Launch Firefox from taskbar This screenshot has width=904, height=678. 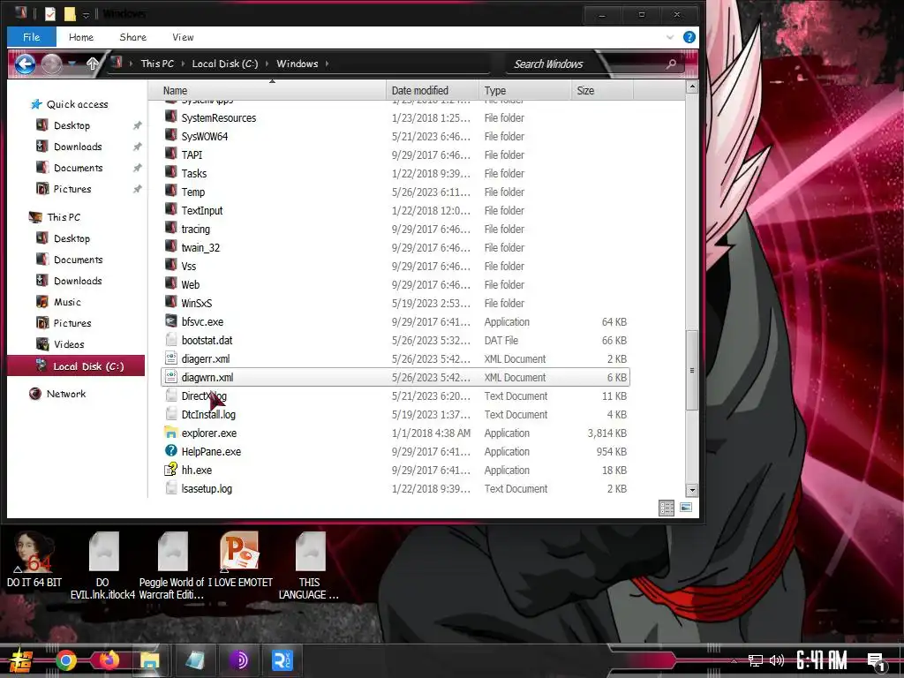108,660
